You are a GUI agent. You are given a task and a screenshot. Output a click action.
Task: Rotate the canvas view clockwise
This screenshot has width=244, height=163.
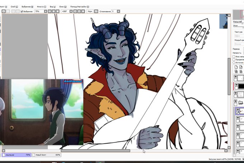[x=79, y=11]
